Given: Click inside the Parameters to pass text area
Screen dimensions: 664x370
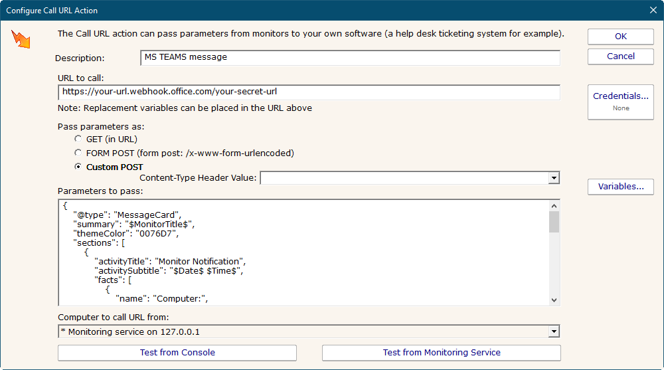Looking at the screenshot, I should pos(303,252).
